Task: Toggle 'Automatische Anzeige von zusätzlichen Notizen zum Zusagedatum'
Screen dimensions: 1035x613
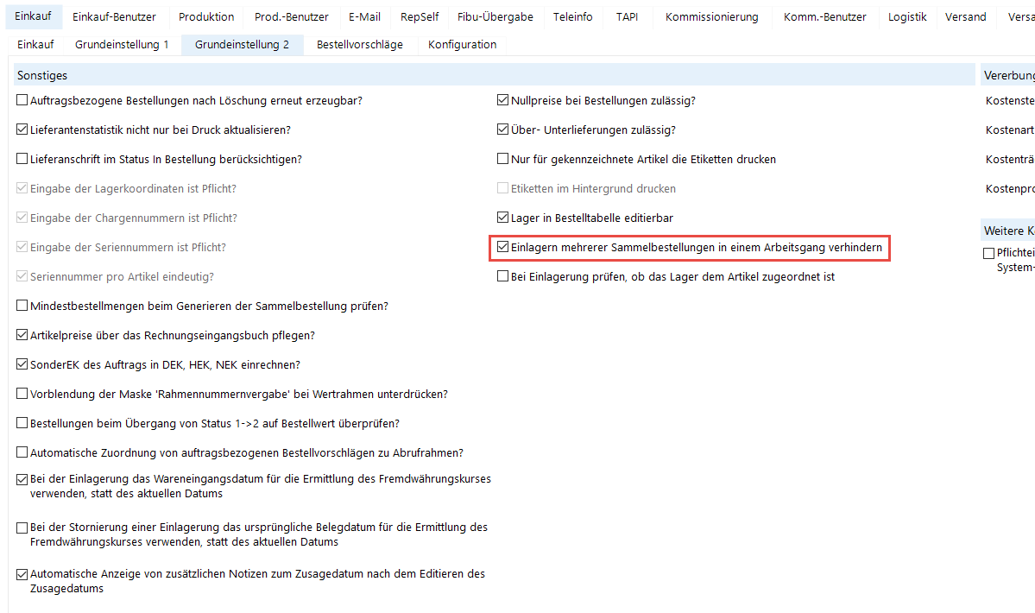Action: [x=22, y=575]
